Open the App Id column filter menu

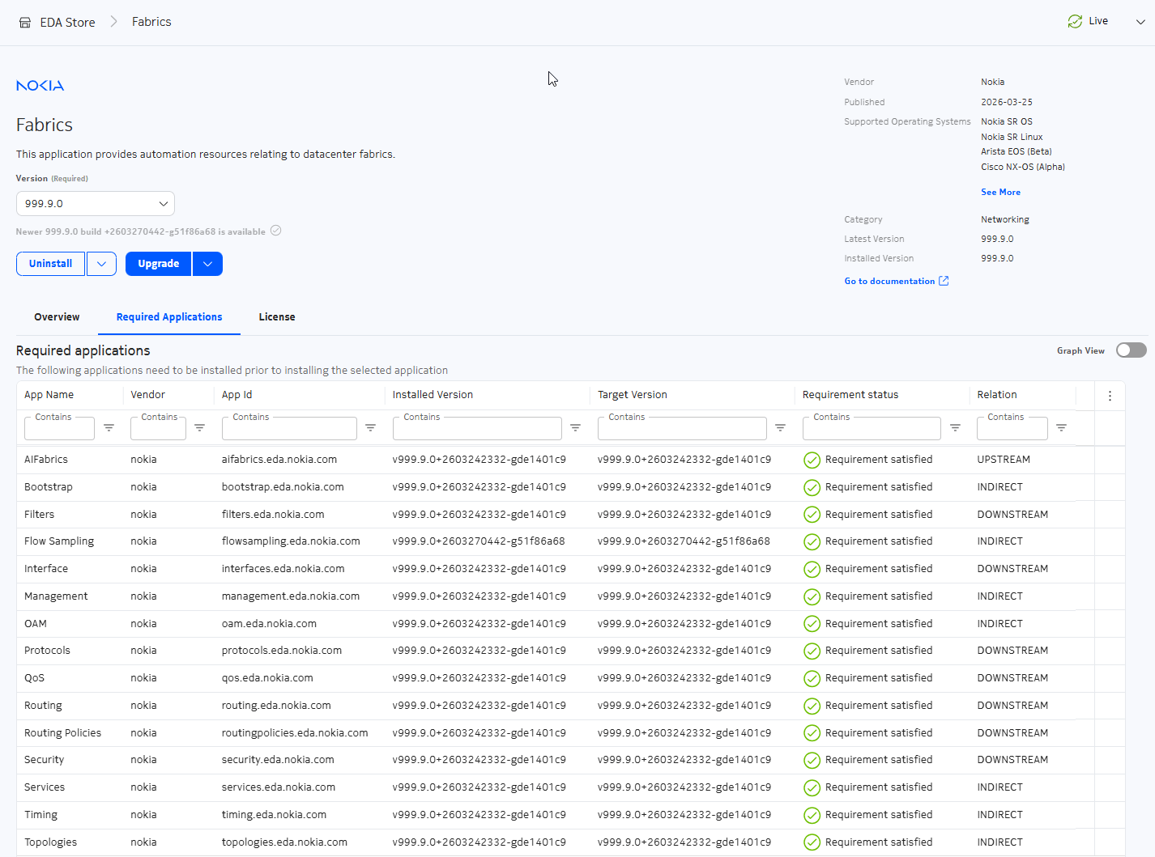coord(370,427)
